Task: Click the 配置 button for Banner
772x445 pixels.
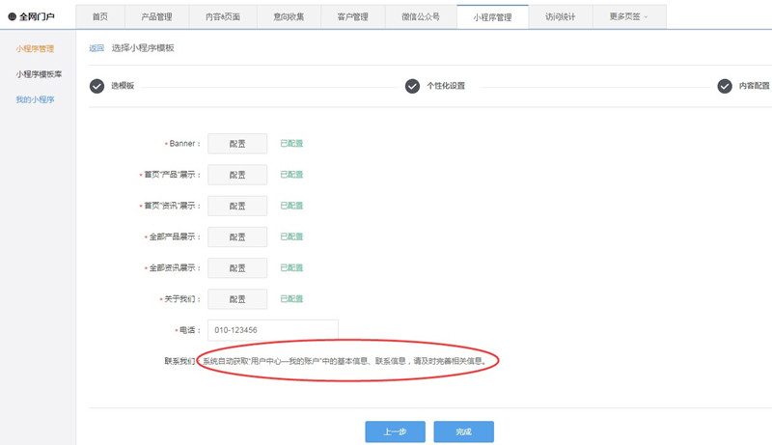Action: 237,144
